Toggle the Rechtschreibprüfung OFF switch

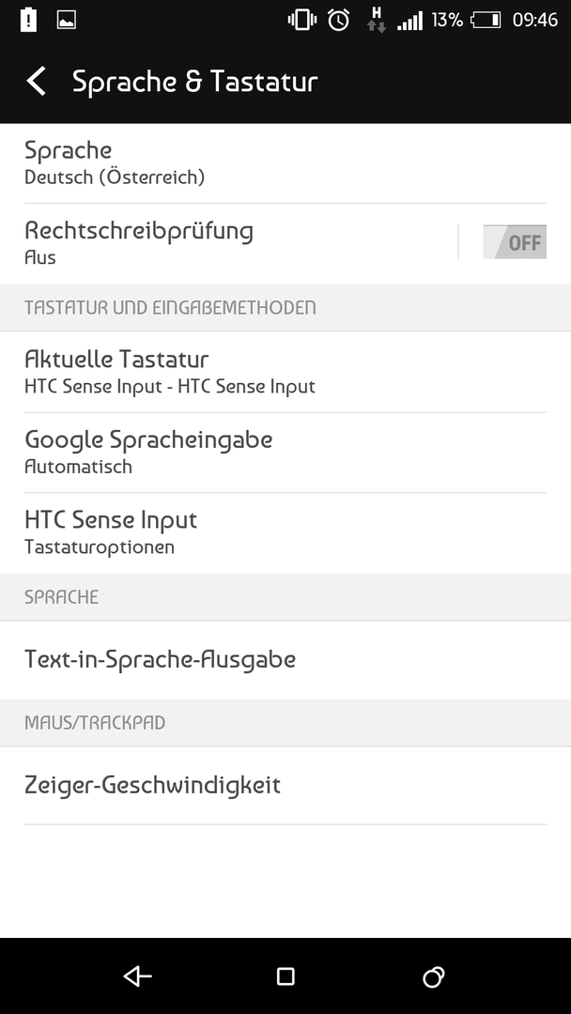click(x=515, y=242)
